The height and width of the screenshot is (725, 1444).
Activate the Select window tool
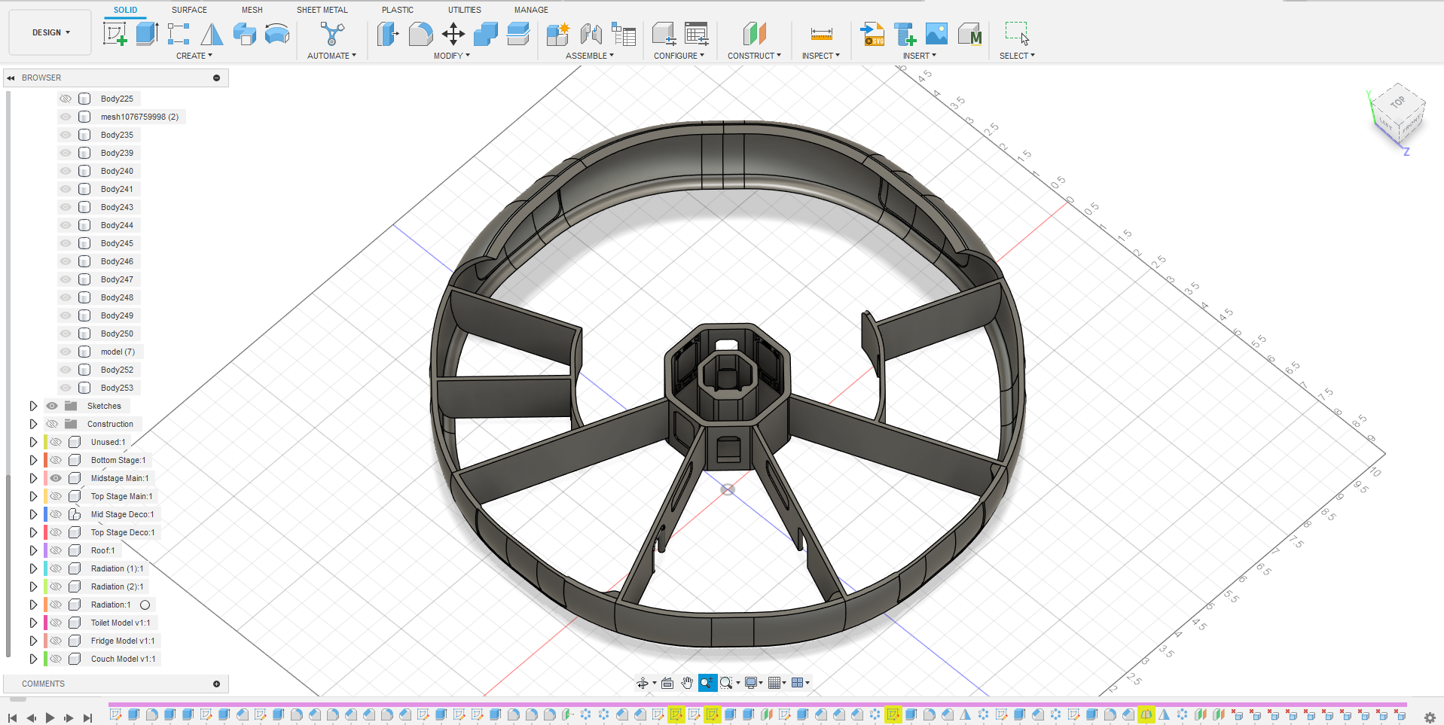click(x=1017, y=34)
